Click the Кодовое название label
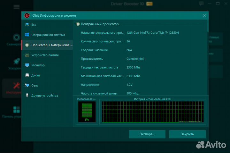230x153 pixels. click(94, 50)
